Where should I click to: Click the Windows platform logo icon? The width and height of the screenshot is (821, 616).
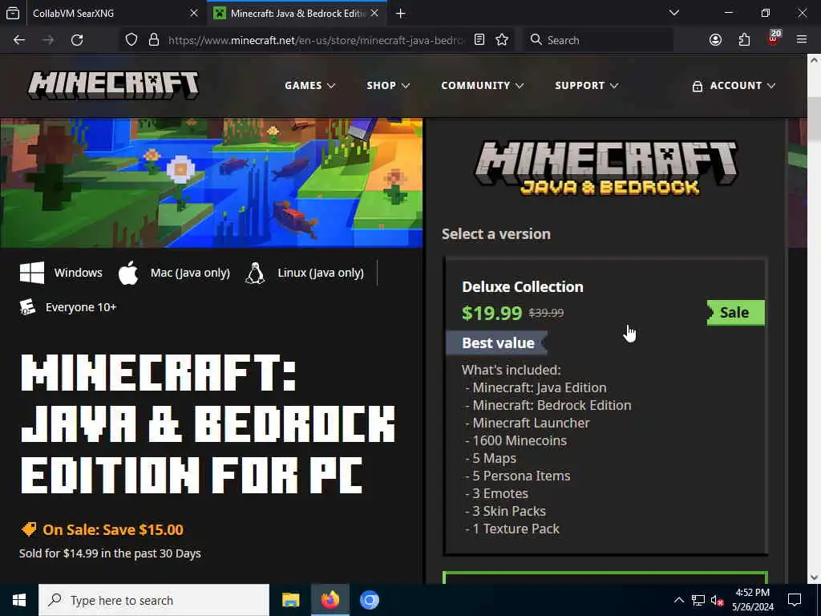[32, 273]
